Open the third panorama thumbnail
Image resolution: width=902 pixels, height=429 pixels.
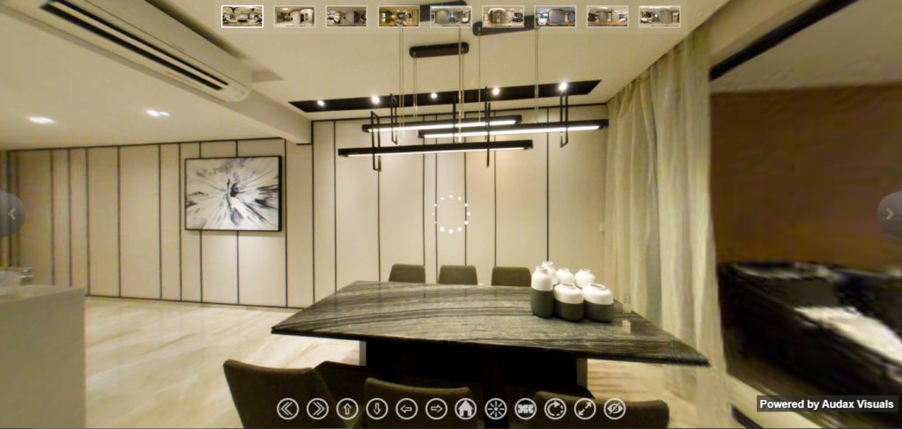[x=346, y=16]
